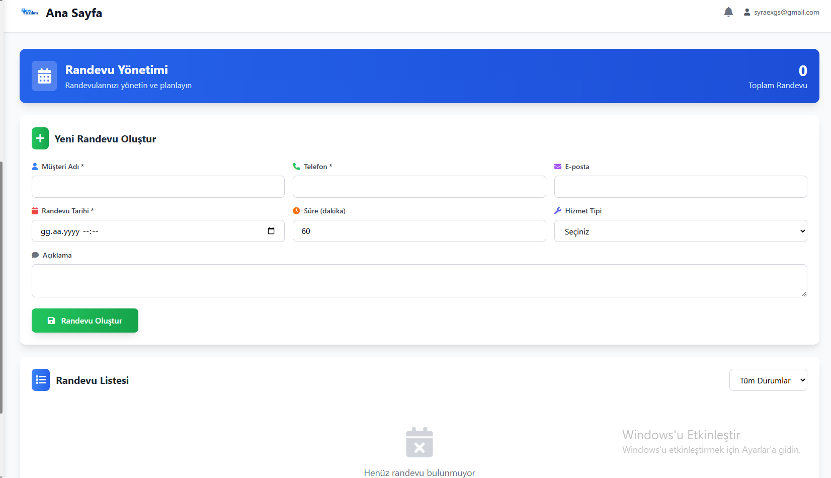
Task: Click the page's left-hand vertical scrollbar
Action: (x=2, y=287)
